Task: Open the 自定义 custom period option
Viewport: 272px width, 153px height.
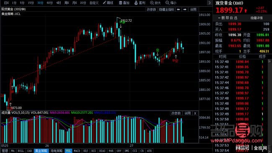Action: (94, 3)
